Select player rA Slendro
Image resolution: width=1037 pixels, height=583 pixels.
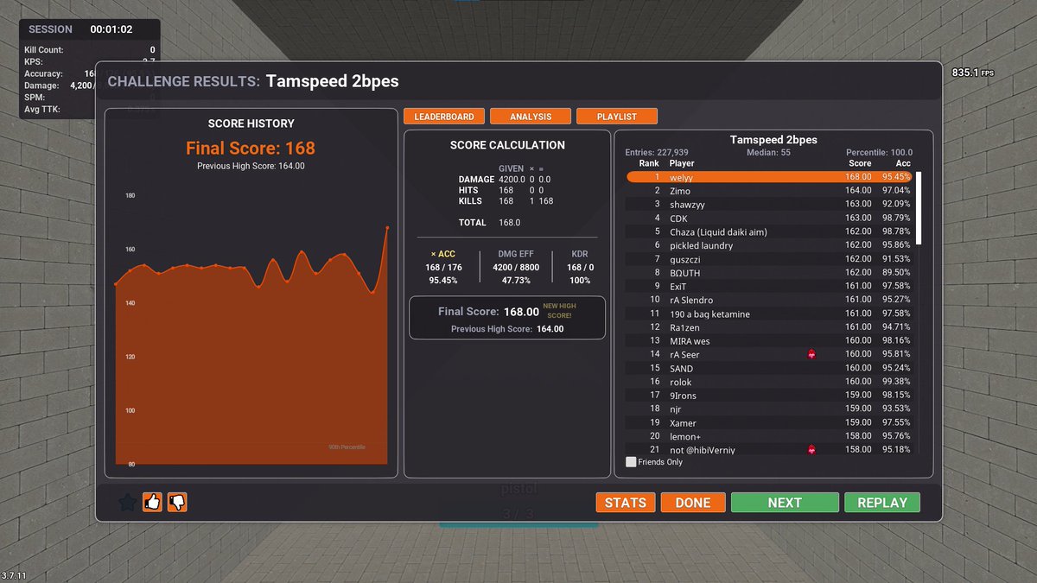pos(770,300)
